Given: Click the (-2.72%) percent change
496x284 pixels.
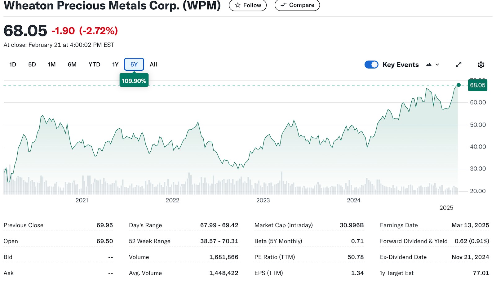Looking at the screenshot, I should point(99,31).
